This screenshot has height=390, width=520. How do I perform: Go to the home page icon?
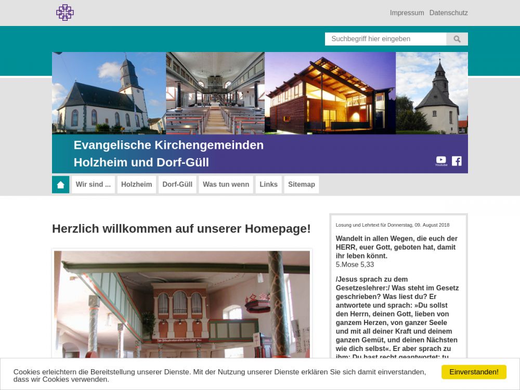(61, 185)
